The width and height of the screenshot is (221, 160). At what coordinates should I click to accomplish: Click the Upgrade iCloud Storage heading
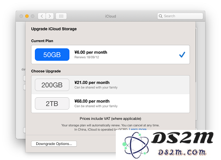pyautogui.click(x=54, y=29)
